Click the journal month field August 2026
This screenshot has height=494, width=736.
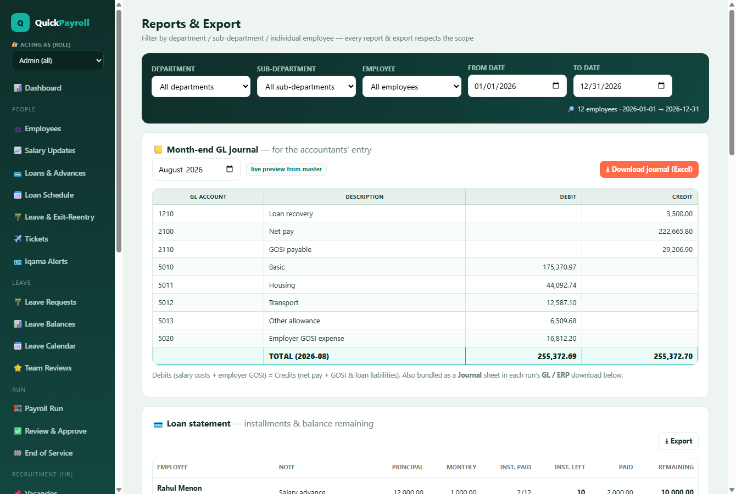(x=196, y=169)
